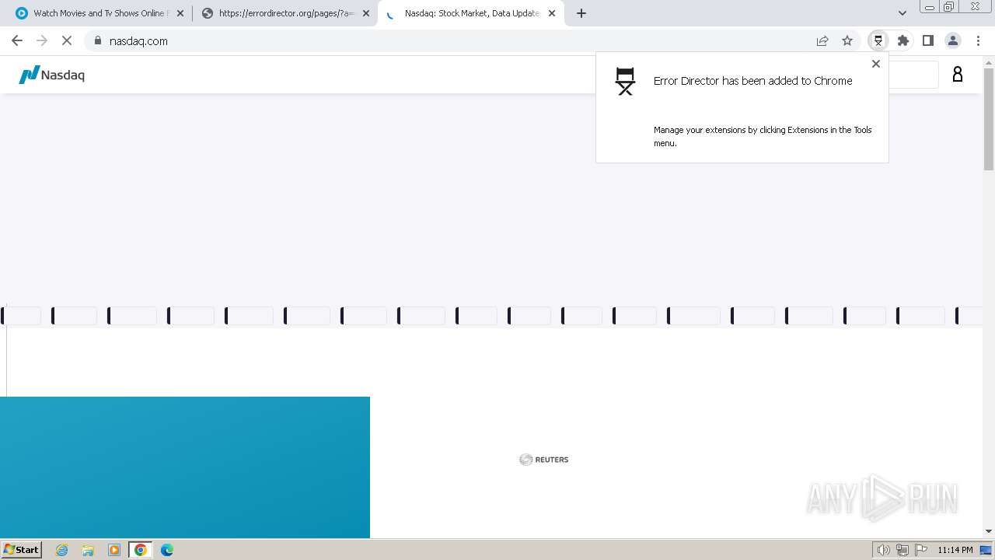Open File Explorer from taskbar

[88, 550]
